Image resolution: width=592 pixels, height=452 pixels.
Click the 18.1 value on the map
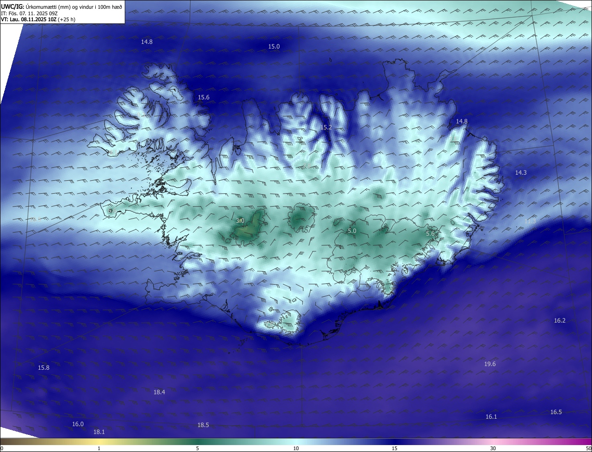(x=99, y=432)
